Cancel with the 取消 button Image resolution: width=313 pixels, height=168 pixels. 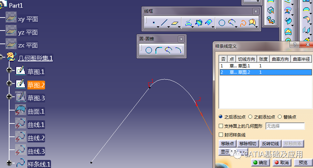click(x=282, y=163)
